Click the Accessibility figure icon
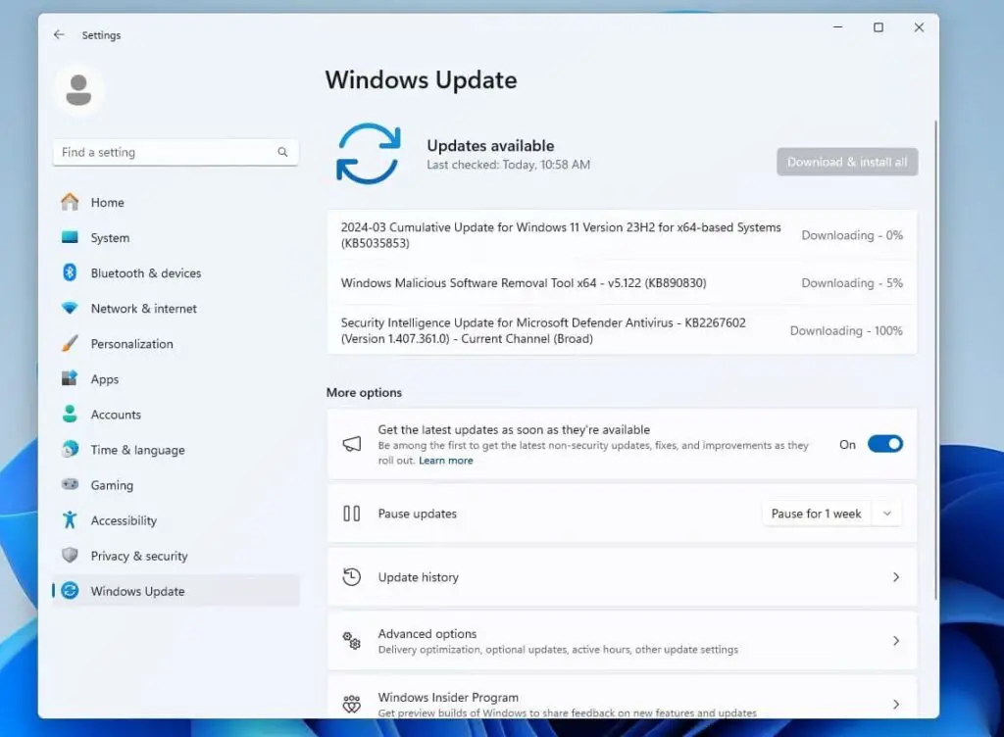Image resolution: width=1004 pixels, height=737 pixels. [x=70, y=520]
